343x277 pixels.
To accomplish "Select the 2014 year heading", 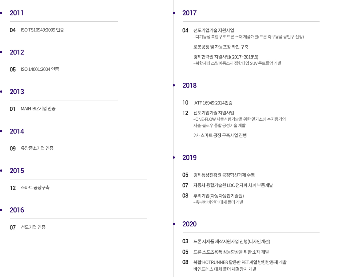I will [17, 131].
